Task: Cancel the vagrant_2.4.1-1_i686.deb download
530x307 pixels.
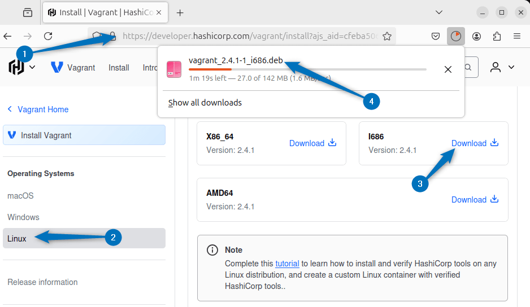Action: point(448,69)
